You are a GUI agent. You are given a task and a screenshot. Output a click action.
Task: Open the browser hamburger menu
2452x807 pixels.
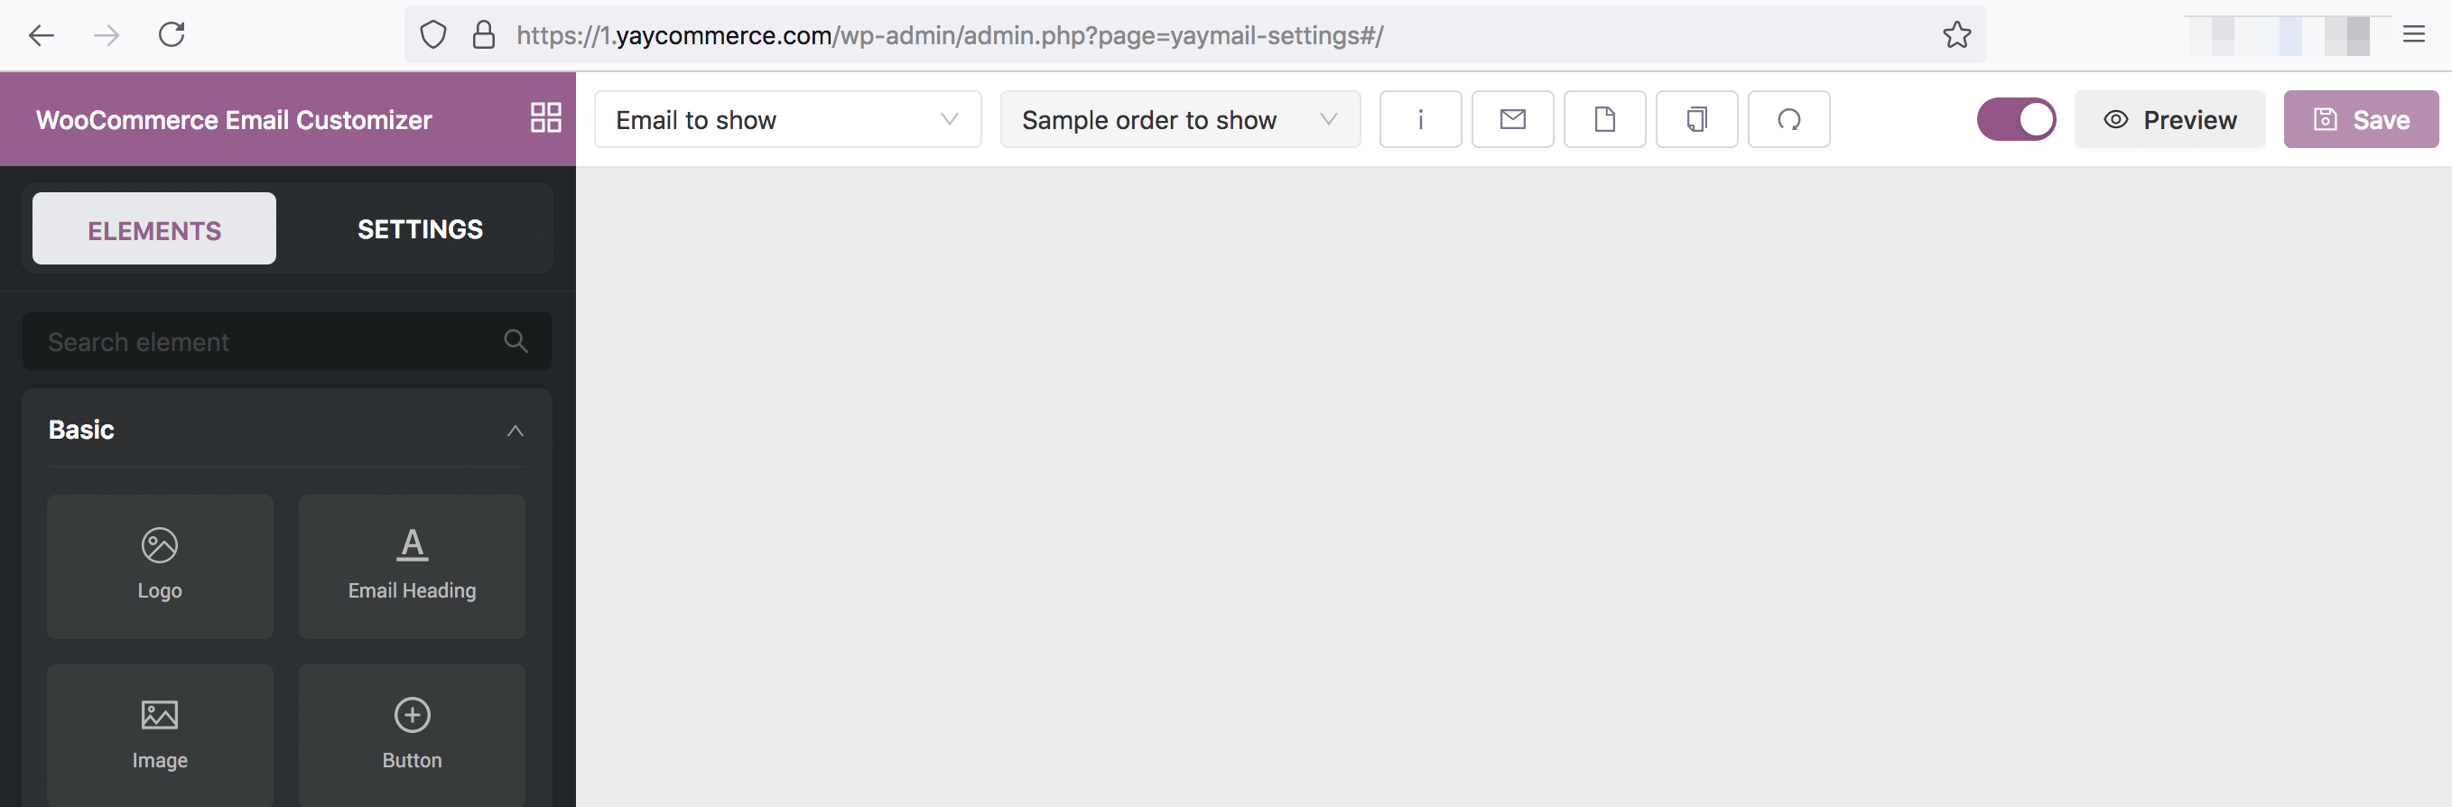click(2413, 35)
